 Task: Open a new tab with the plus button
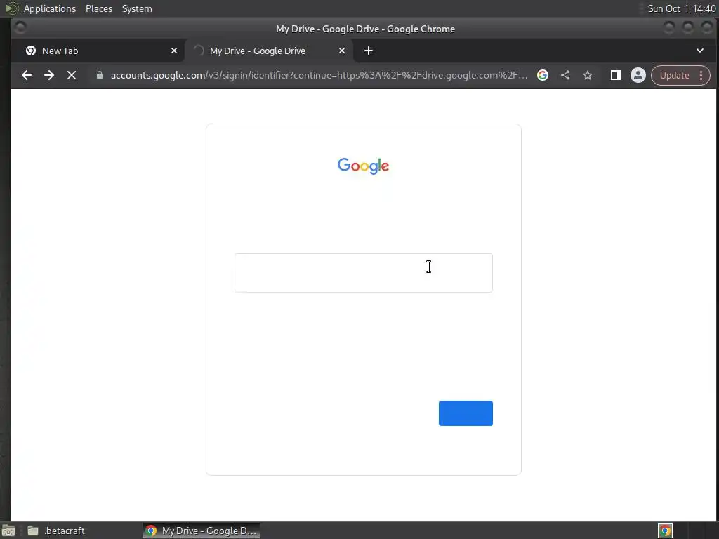[368, 51]
